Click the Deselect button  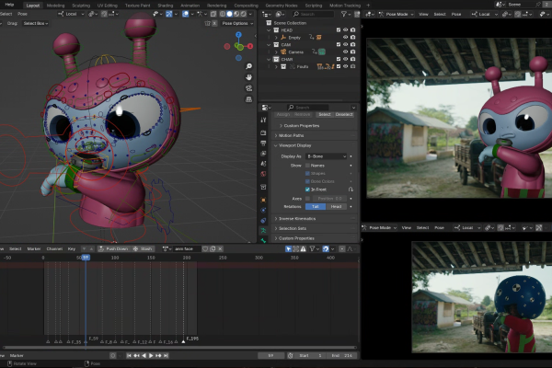coord(344,114)
